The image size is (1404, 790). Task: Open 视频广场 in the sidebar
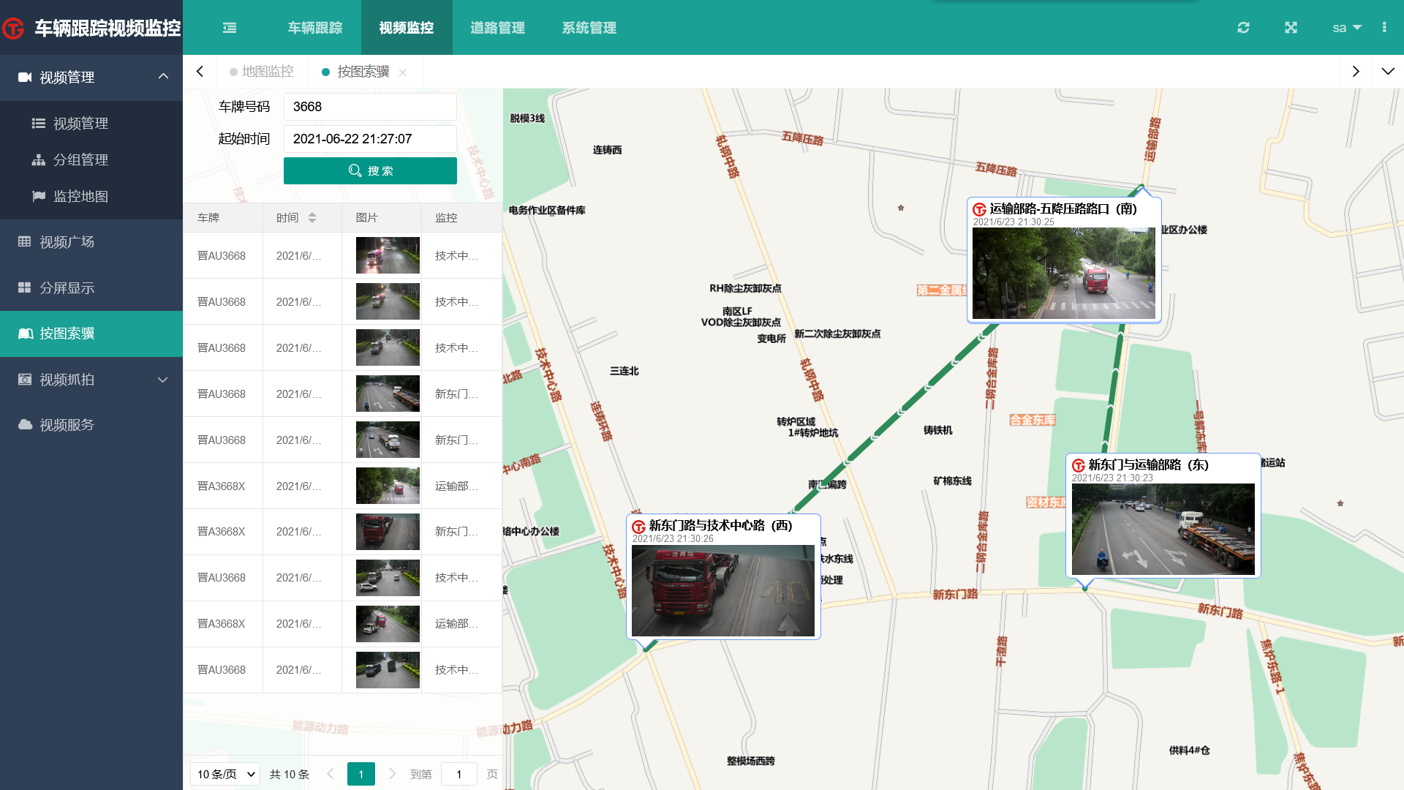tap(91, 242)
